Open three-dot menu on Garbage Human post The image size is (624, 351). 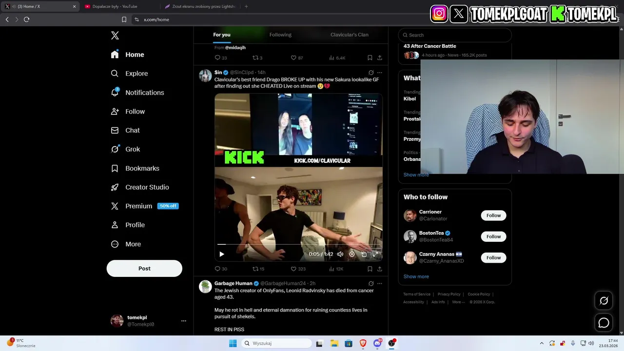pos(380,283)
